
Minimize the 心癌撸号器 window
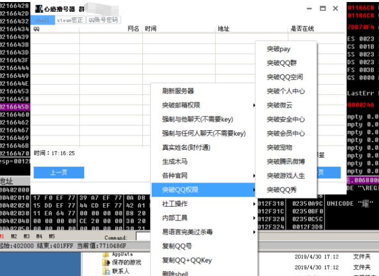[x=309, y=9]
